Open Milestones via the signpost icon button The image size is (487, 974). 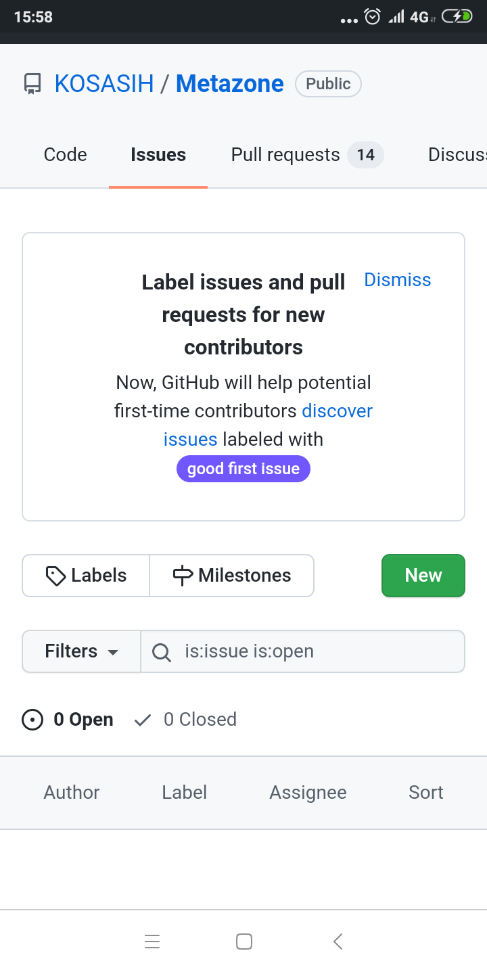tap(231, 576)
